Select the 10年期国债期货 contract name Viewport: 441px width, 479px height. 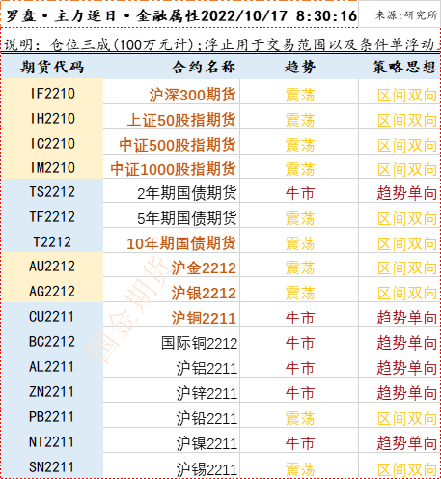point(181,243)
